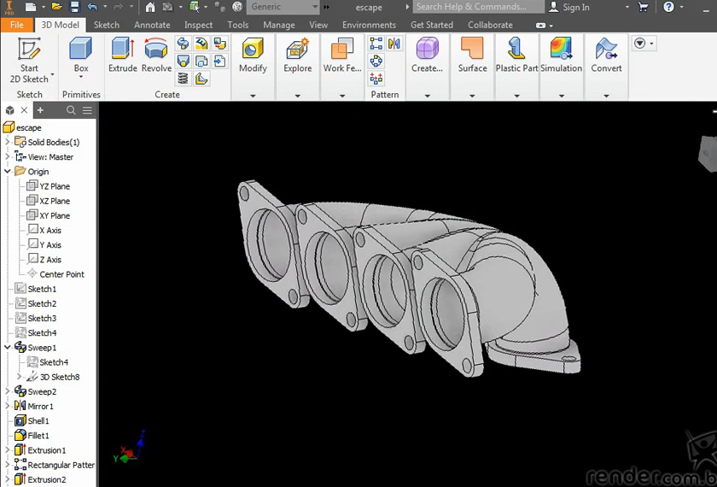Viewport: 717px width, 487px height.
Task: Select the Fillet1 feature in browser
Action: tap(38, 436)
